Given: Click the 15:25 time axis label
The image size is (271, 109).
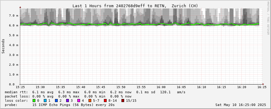Looking at the screenshot, I should (x=20, y=87).
